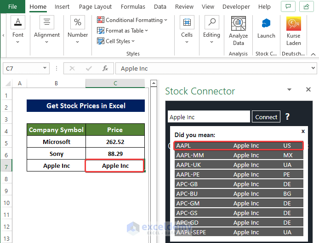The height and width of the screenshot is (243, 319).
Task: Switch to the Data tab
Action: 160,7
